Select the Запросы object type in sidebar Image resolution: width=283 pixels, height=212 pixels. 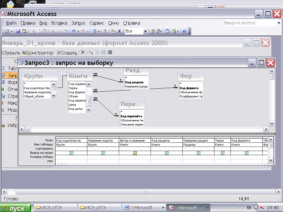click(x=10, y=75)
